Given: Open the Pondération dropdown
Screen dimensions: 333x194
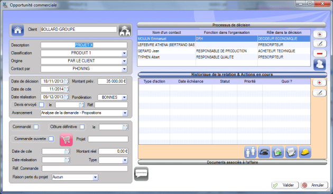Looking at the screenshot, I should 124,97.
